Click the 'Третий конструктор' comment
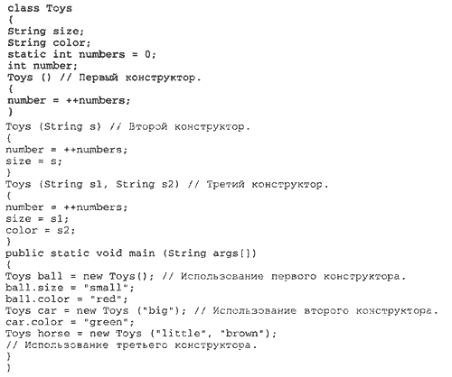Image resolution: width=452 pixels, height=377 pixels. point(268,184)
